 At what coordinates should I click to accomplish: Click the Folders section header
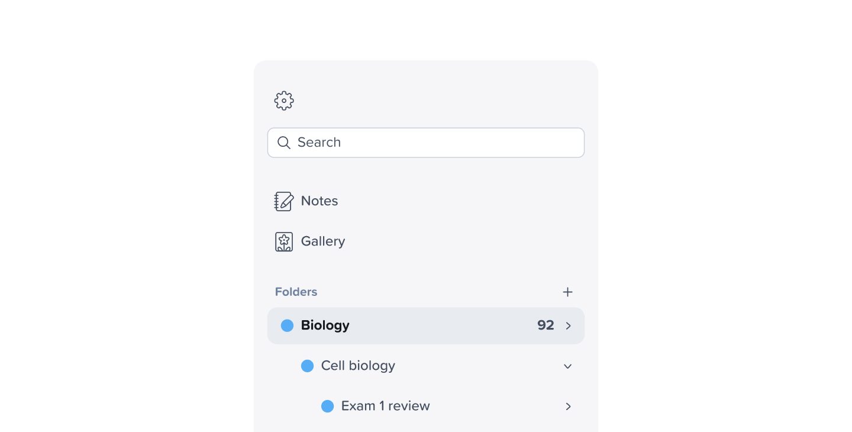coord(296,292)
